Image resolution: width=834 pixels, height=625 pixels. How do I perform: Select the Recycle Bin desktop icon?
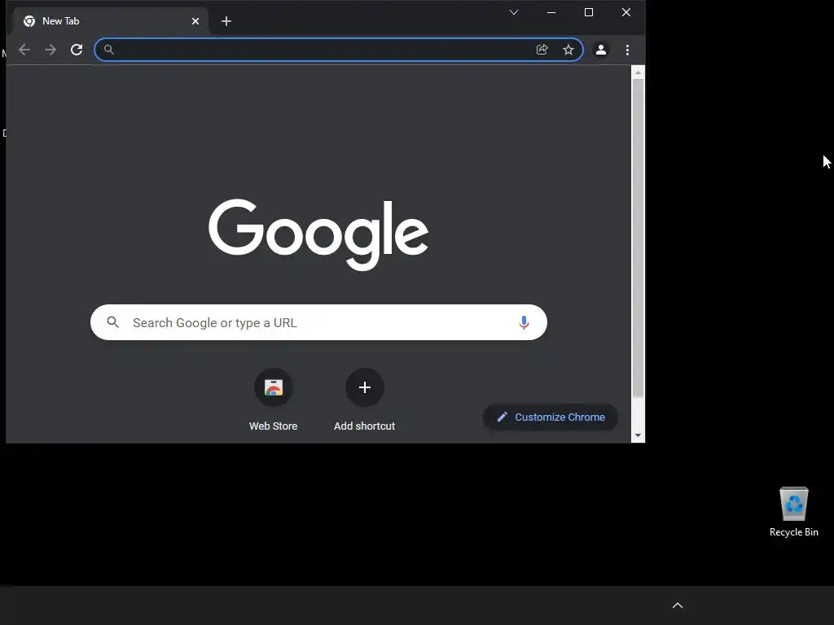pos(793,513)
